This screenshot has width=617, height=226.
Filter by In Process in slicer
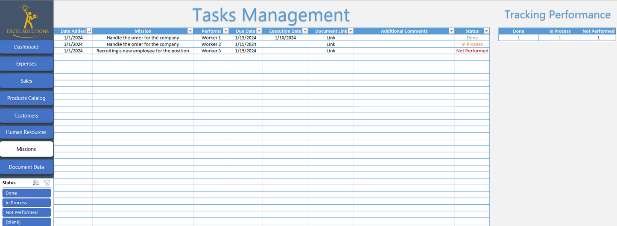(26, 203)
